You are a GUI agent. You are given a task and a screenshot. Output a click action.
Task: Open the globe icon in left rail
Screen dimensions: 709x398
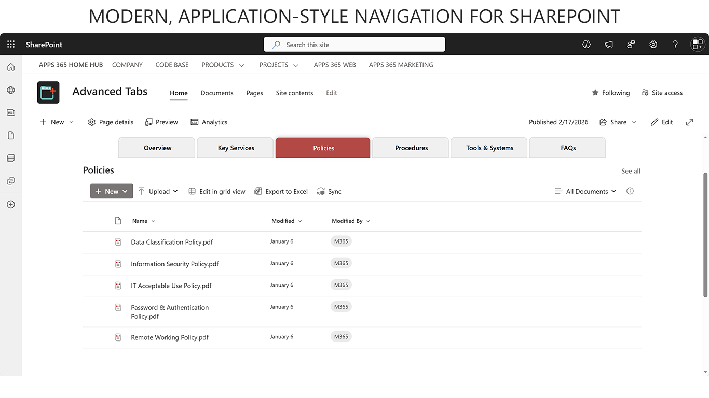11,90
